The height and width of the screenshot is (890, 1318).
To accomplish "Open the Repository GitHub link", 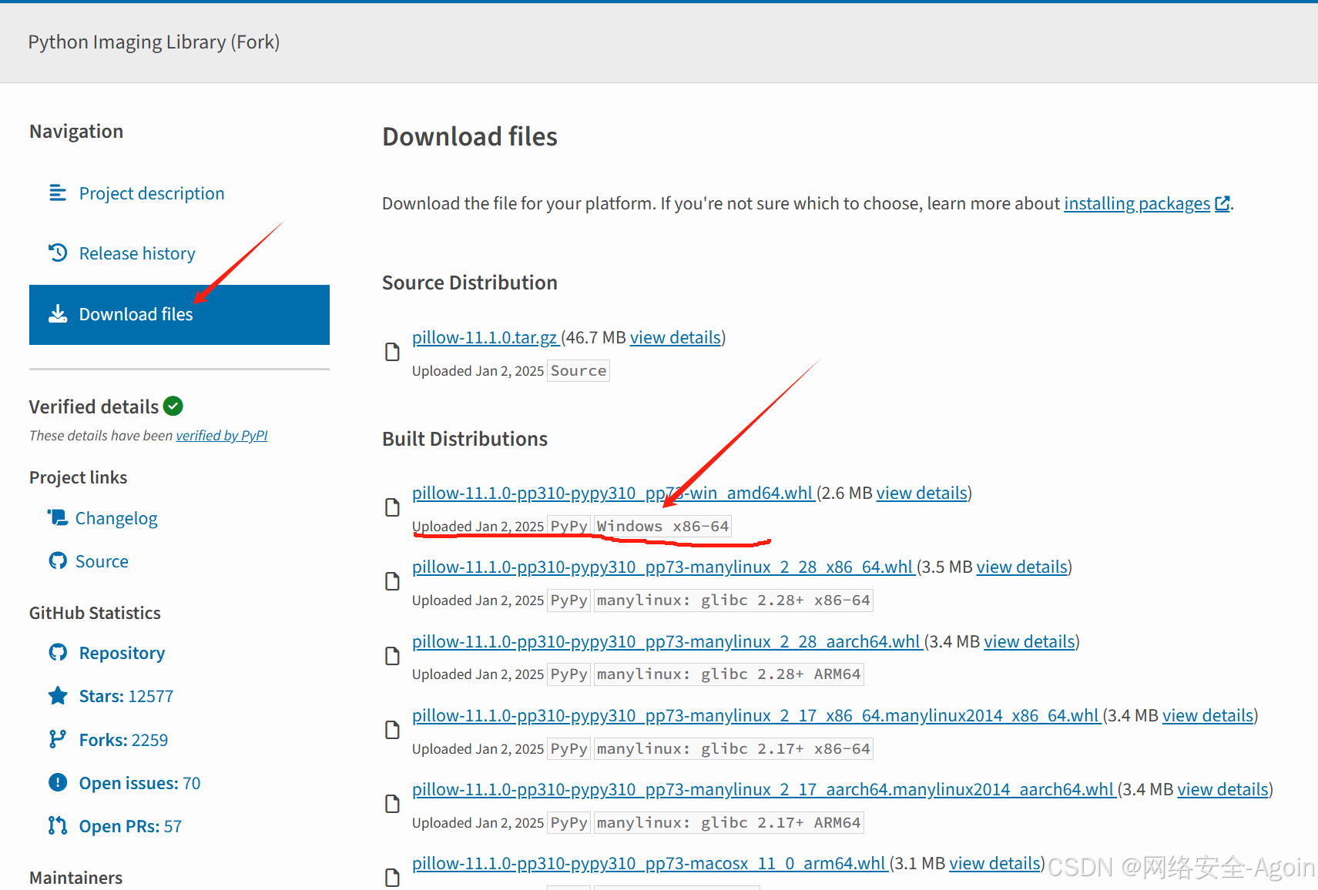I will point(122,653).
